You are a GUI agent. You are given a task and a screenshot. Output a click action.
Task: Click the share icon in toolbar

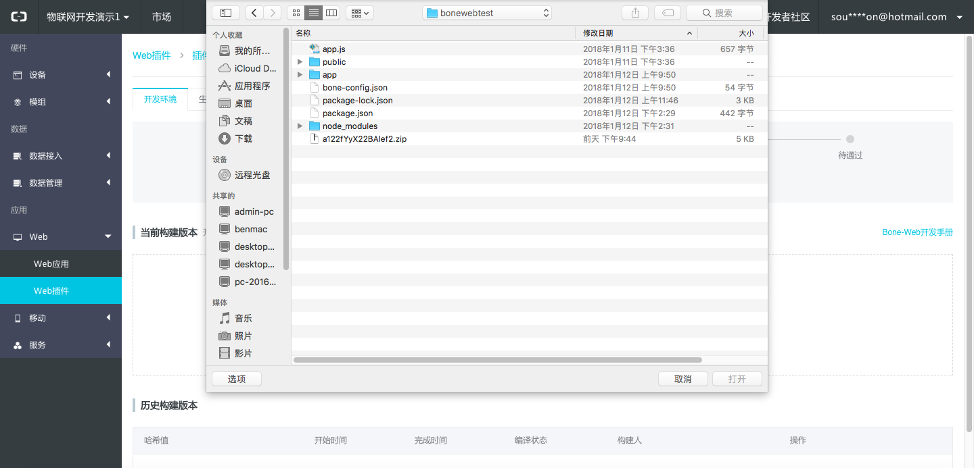tap(635, 13)
